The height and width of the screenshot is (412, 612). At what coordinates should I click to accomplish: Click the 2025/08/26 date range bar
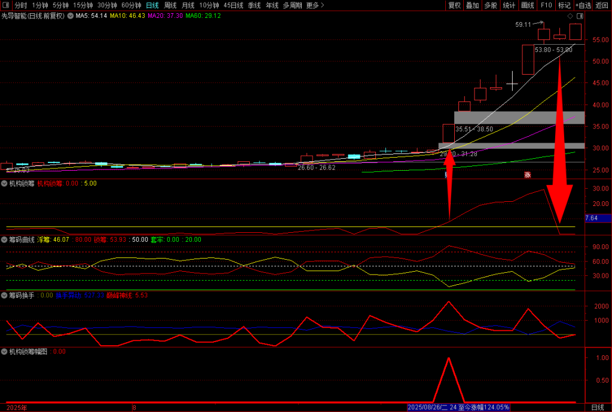click(458, 407)
